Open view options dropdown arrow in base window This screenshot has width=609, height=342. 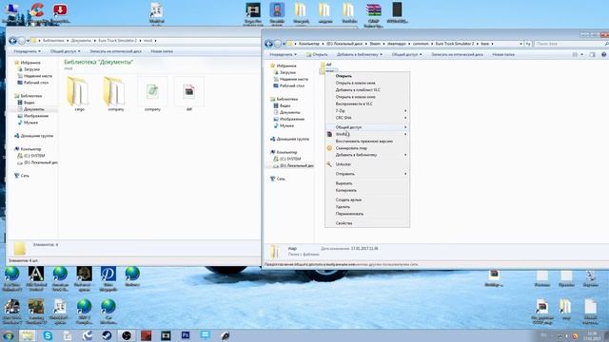581,55
